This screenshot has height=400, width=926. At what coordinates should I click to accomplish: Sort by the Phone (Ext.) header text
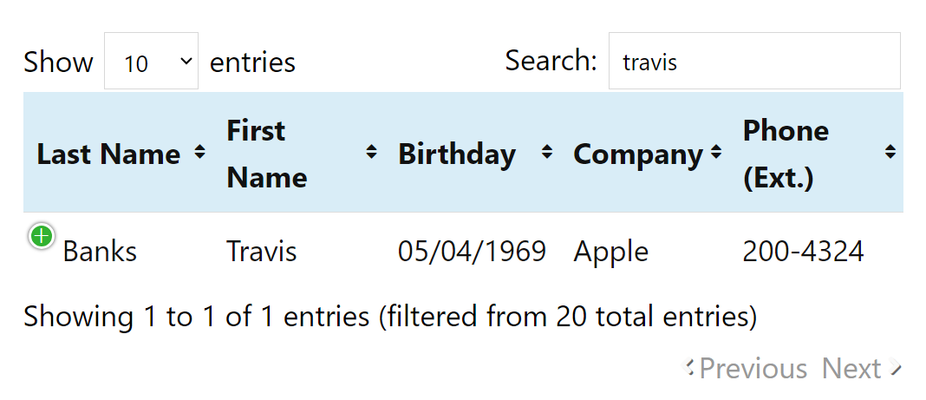click(786, 154)
